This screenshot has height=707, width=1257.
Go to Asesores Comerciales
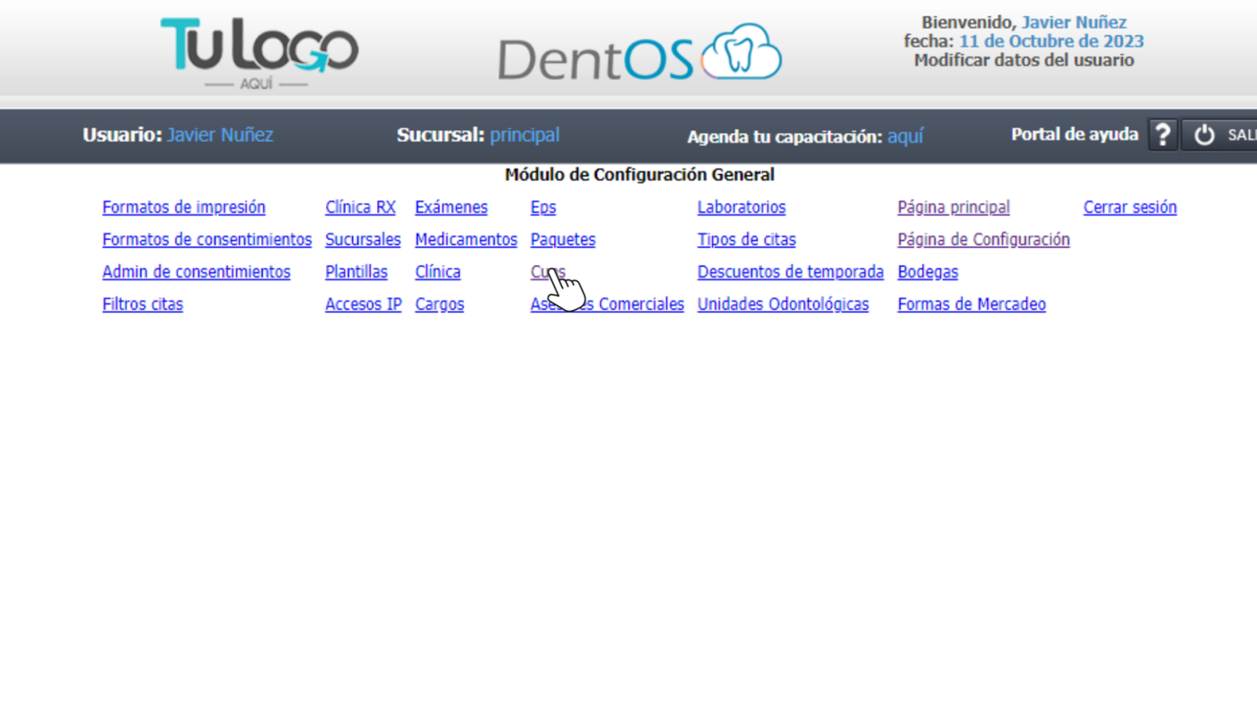[x=608, y=305]
